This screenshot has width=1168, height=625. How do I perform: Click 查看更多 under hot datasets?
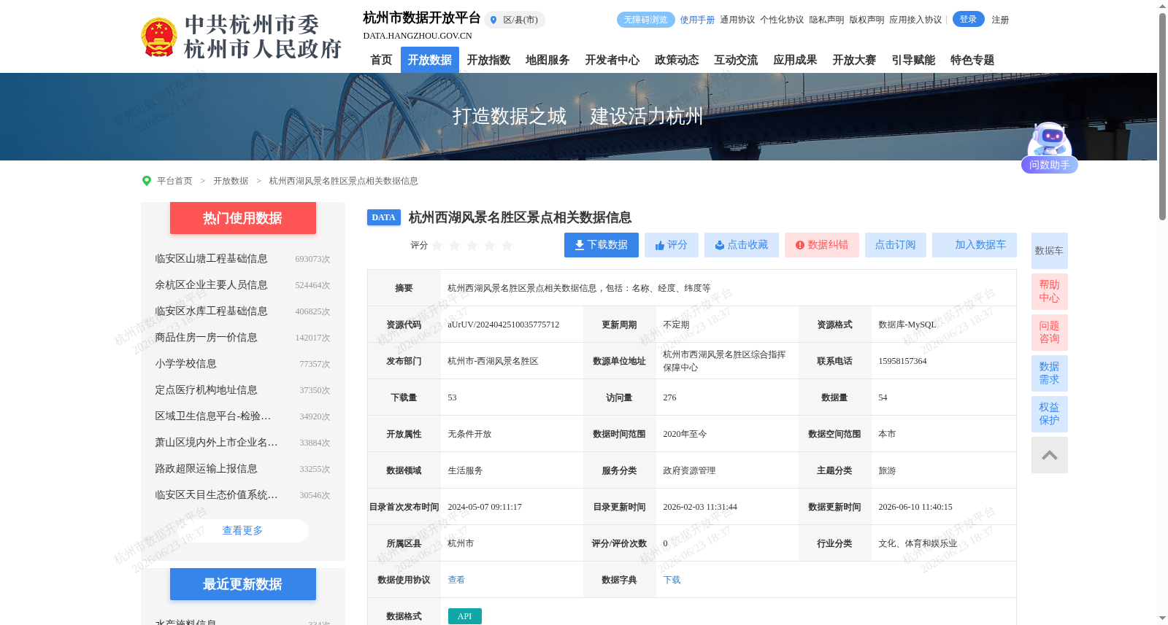click(x=243, y=531)
